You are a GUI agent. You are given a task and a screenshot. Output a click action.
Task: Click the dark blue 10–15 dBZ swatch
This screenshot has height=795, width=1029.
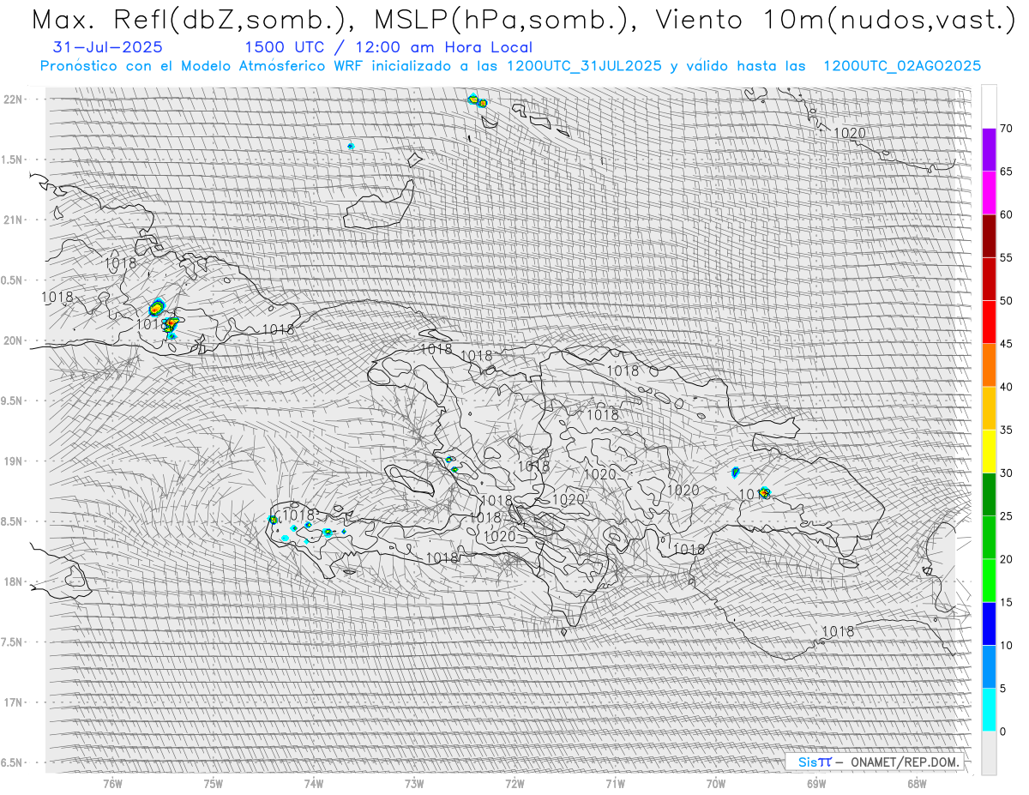tap(989, 623)
